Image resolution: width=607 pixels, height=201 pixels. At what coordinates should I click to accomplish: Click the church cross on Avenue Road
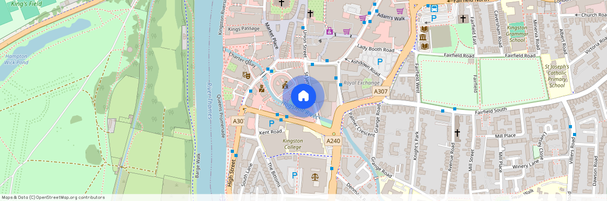tap(457, 133)
